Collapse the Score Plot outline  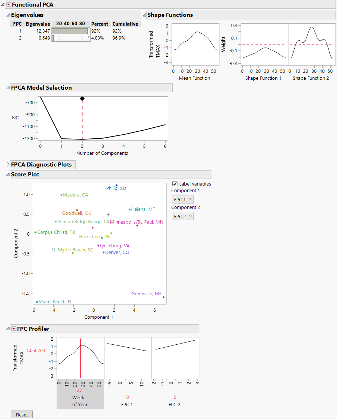(8, 174)
